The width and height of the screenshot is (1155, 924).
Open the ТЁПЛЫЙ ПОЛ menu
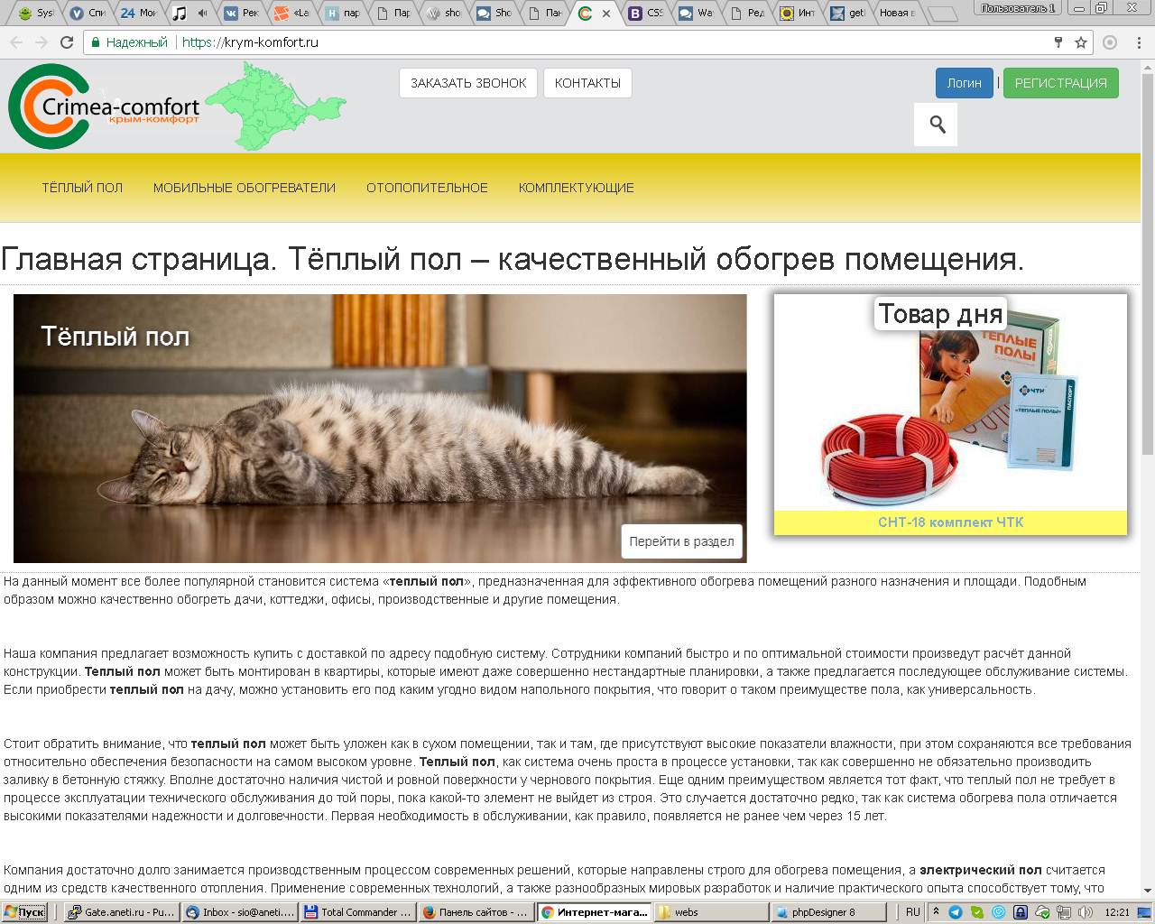pos(82,188)
